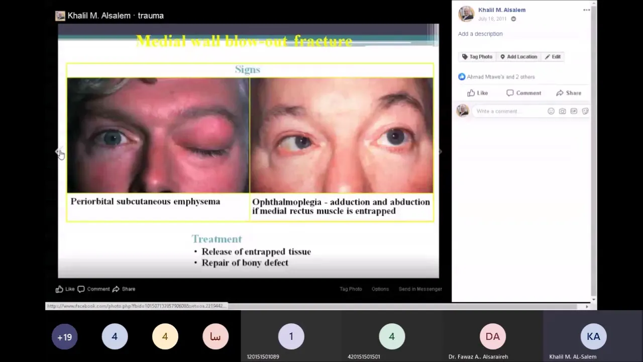Screen dimensions: 643x362
Task: Select the yellow participant avatar labeled 4
Action: (x=165, y=337)
